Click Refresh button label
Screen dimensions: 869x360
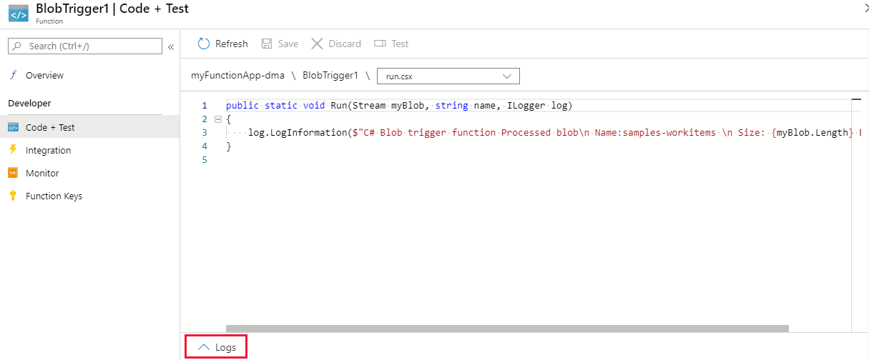(x=232, y=44)
